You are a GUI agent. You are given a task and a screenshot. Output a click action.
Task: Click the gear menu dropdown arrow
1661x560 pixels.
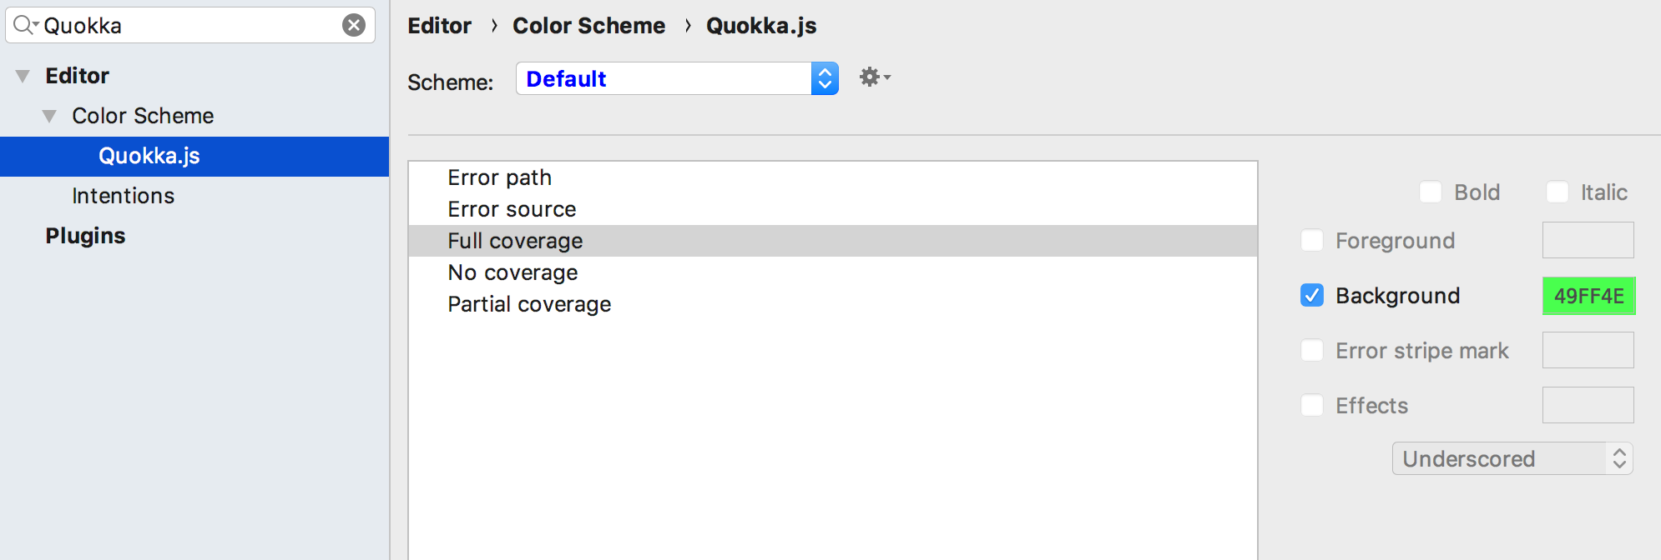coord(886,79)
